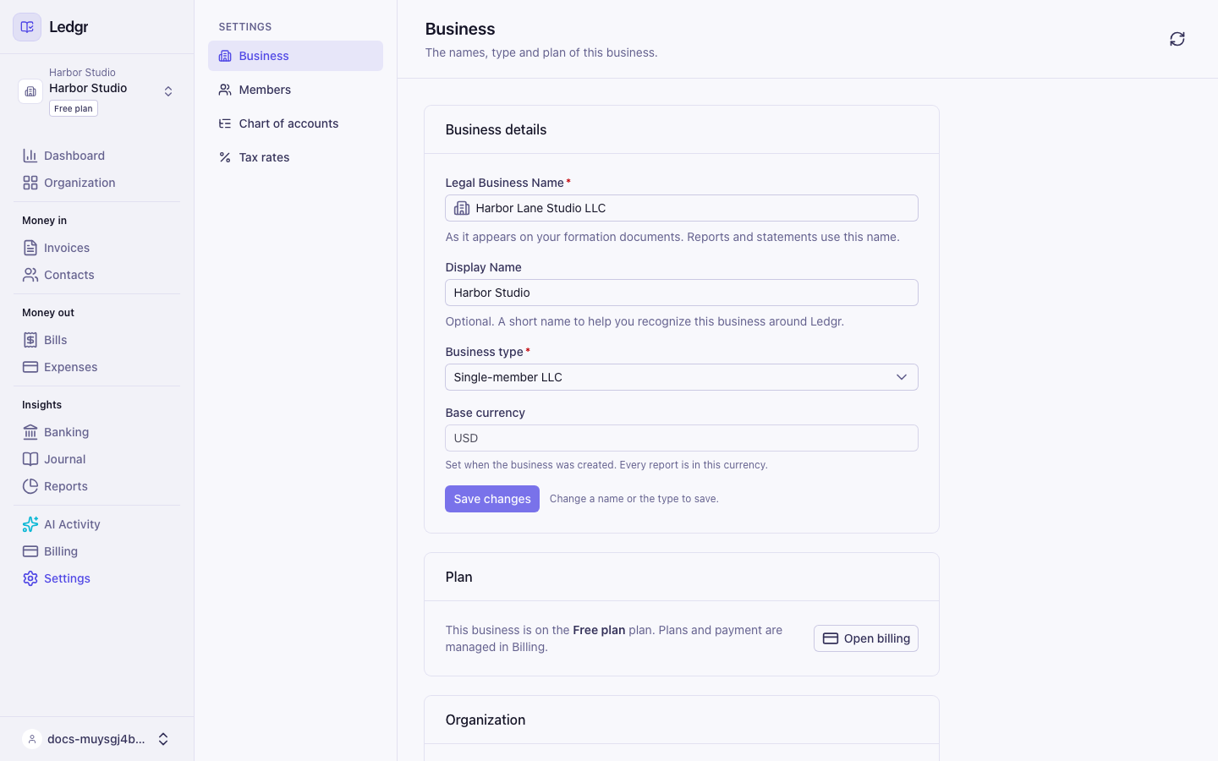Click the Save changes button

492,499
